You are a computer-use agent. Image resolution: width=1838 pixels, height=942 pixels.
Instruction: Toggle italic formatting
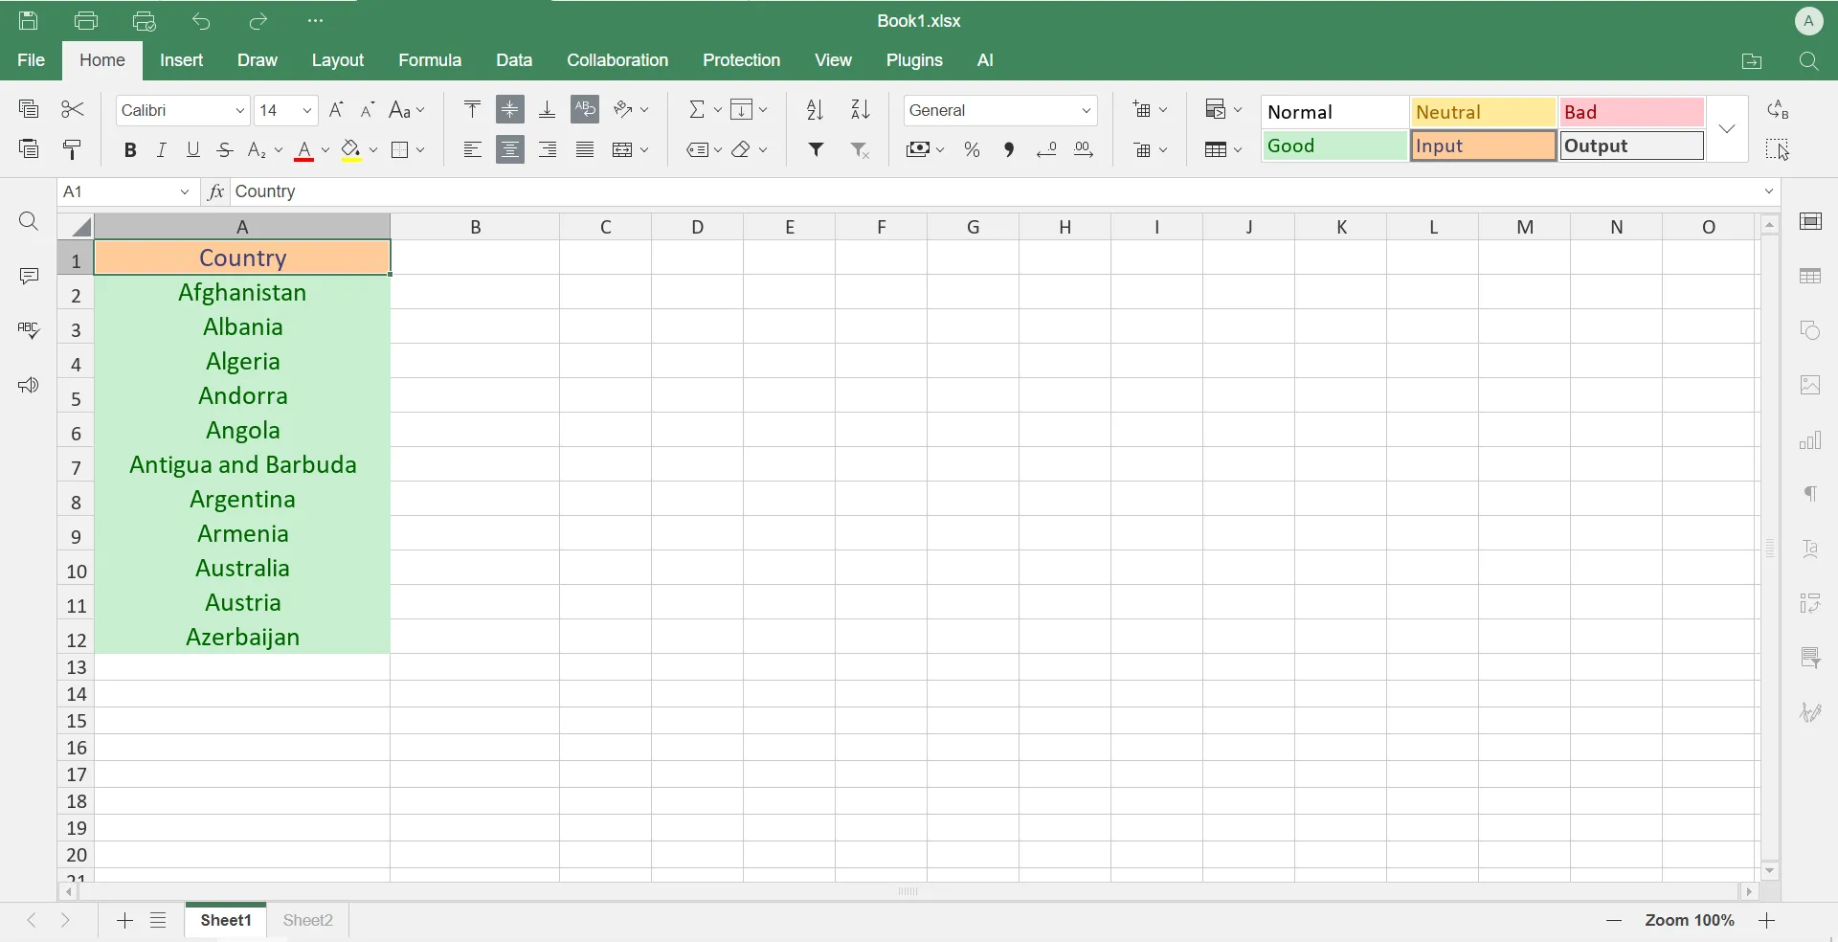tap(161, 149)
